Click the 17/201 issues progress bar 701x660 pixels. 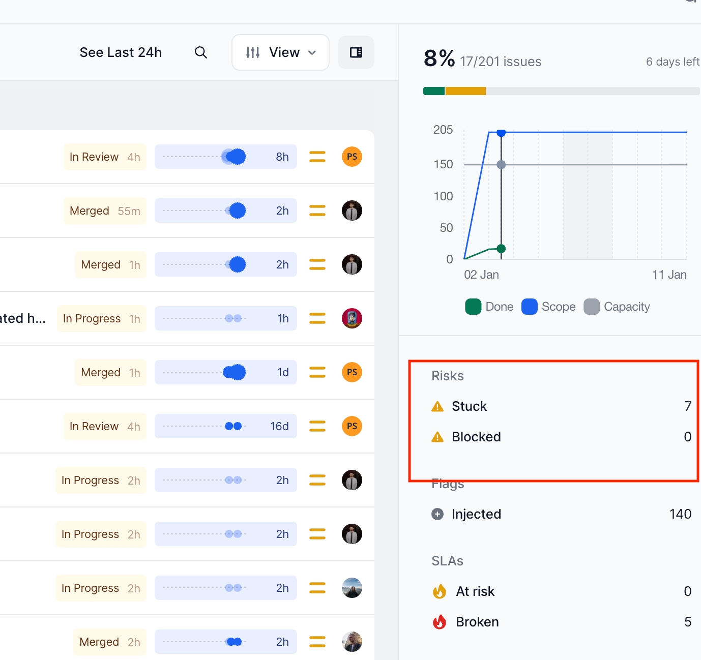[x=561, y=91]
